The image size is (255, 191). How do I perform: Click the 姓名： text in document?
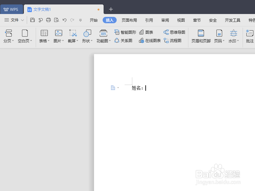[137, 88]
